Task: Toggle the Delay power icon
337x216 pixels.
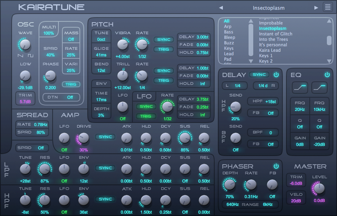Action: tap(276, 75)
